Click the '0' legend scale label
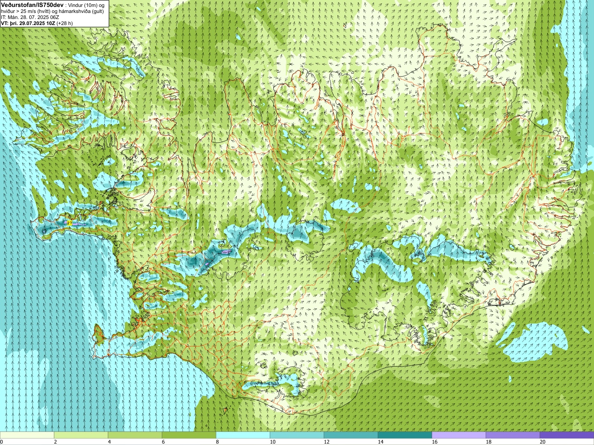This screenshot has height=445, width=594. (x=1, y=442)
